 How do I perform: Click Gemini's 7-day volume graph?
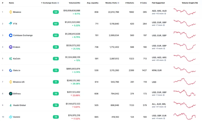185,116
